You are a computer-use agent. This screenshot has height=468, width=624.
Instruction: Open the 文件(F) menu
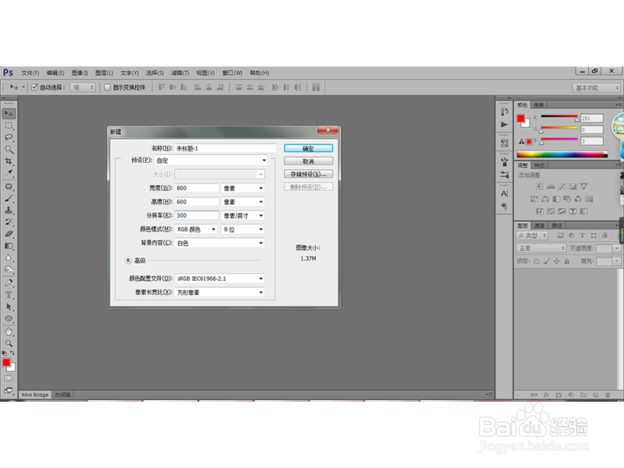click(30, 73)
